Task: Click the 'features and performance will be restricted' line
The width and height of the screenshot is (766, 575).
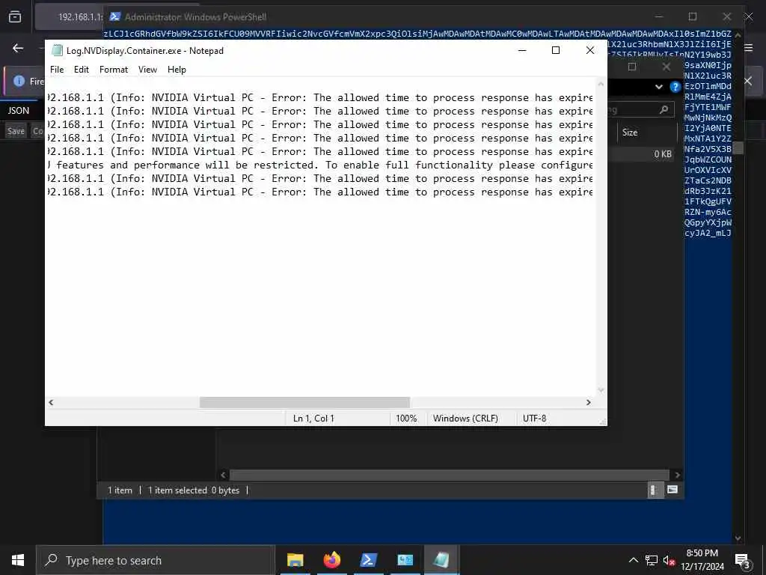Action: pos(320,165)
